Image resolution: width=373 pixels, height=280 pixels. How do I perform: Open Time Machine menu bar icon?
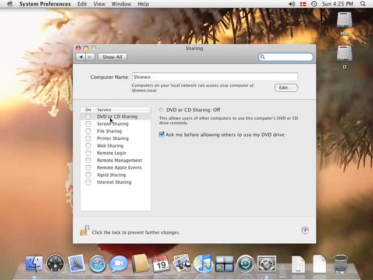point(314,4)
